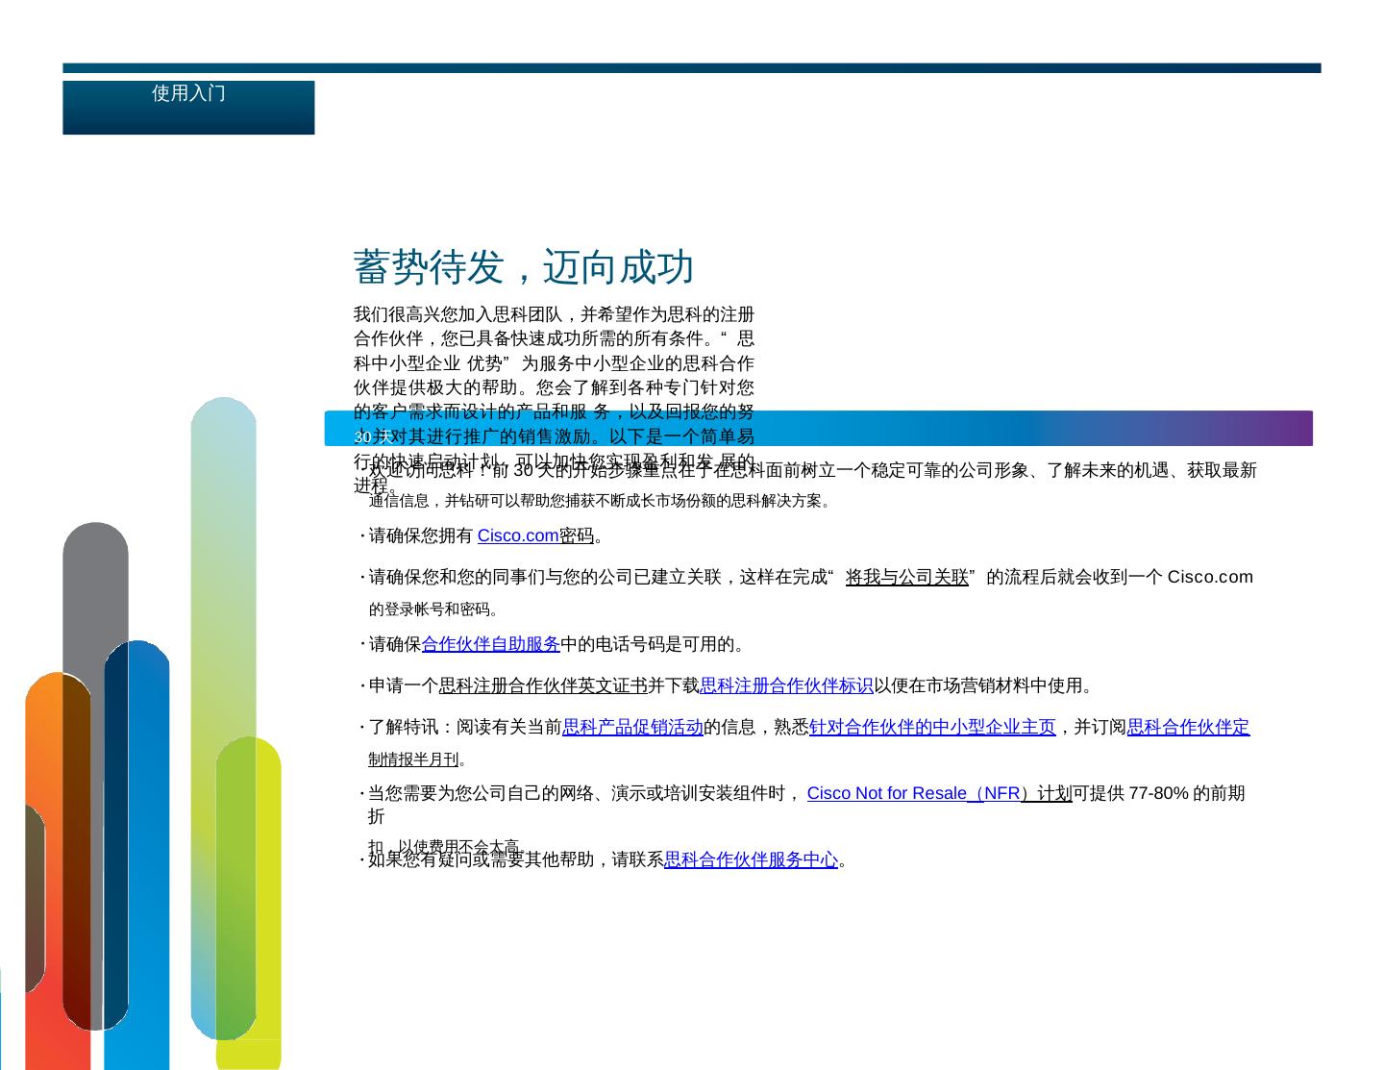Click the 思科合作伙伴服务中心 contact link
The width and height of the screenshot is (1384, 1070).
(751, 859)
